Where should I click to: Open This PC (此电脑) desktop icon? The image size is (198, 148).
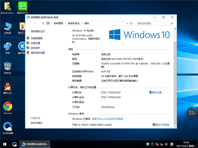(7, 28)
